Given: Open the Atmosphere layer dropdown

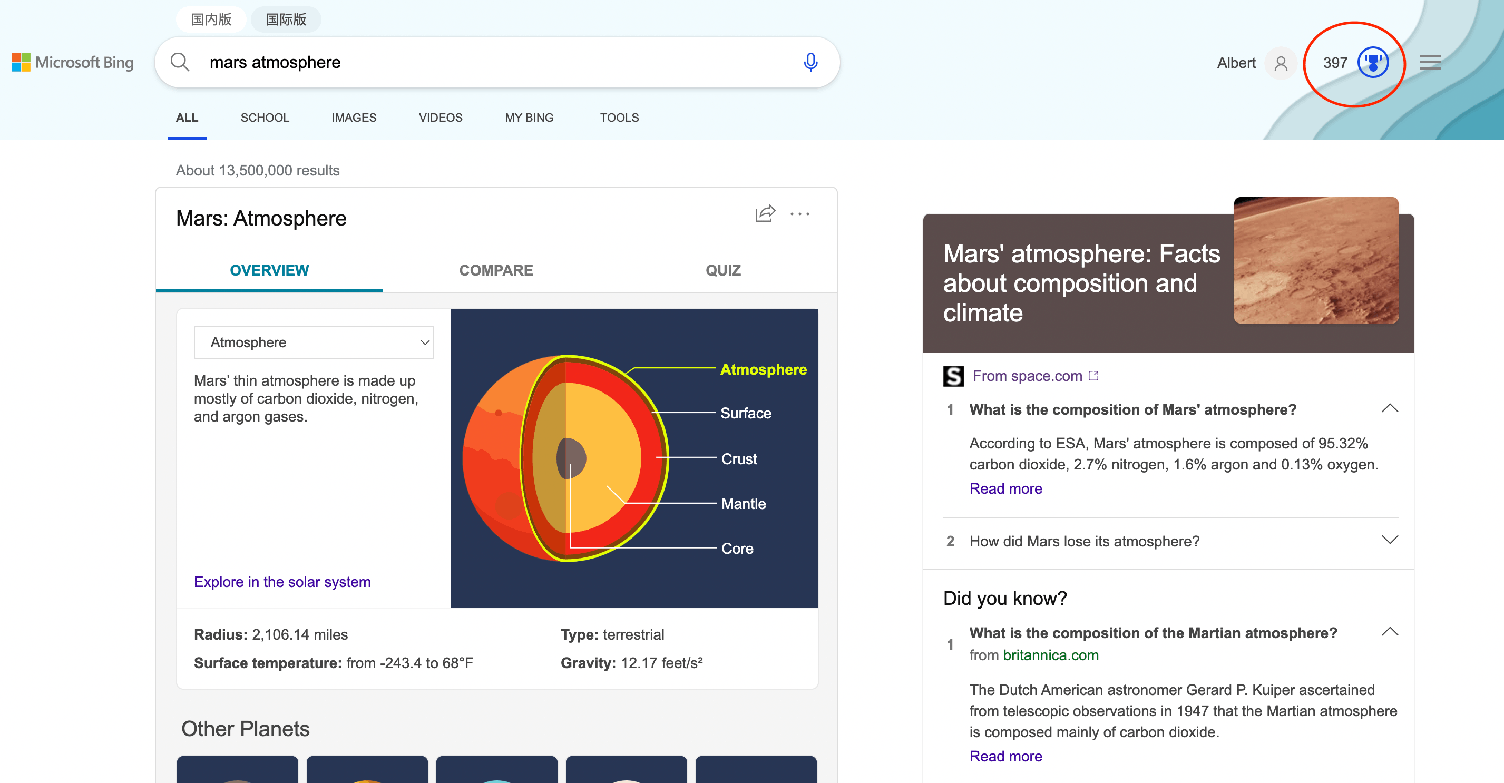Looking at the screenshot, I should 314,342.
